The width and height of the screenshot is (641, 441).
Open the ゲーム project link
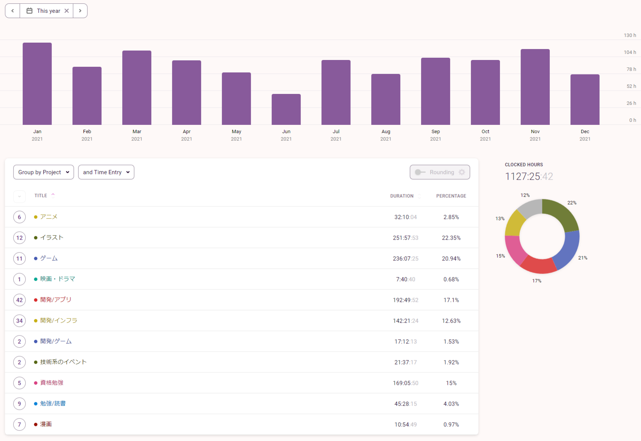click(49, 258)
